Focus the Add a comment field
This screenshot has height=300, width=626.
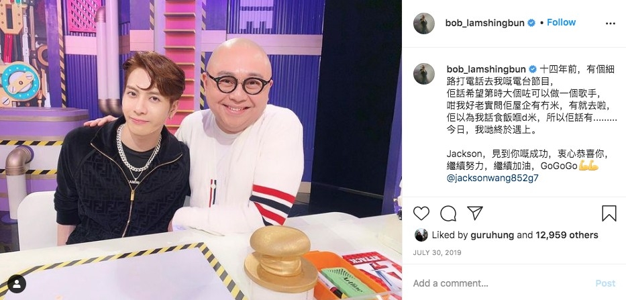[499, 283]
